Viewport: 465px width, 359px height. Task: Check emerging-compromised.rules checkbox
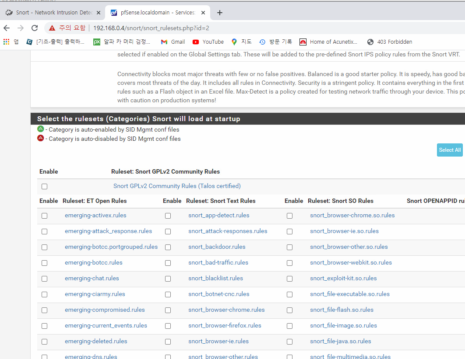point(45,310)
